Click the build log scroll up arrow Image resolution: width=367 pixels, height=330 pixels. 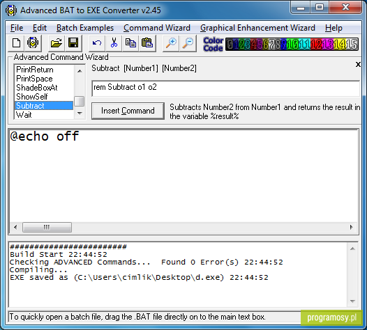tap(352, 249)
